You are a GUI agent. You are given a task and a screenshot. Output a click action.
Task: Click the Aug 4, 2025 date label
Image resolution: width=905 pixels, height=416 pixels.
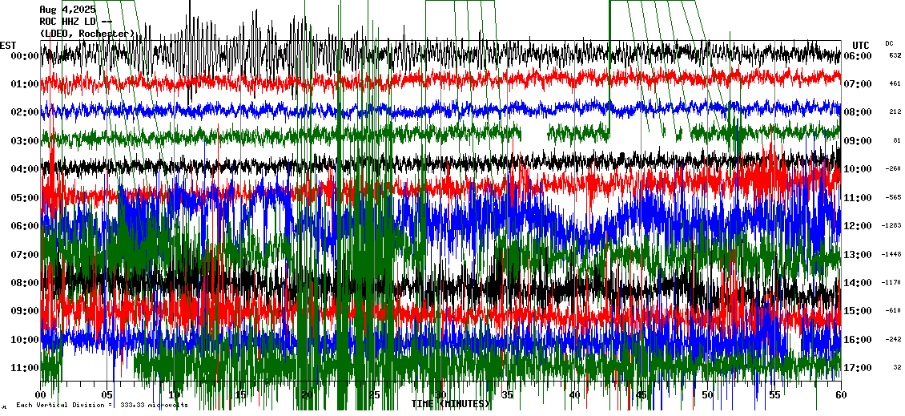(x=67, y=9)
